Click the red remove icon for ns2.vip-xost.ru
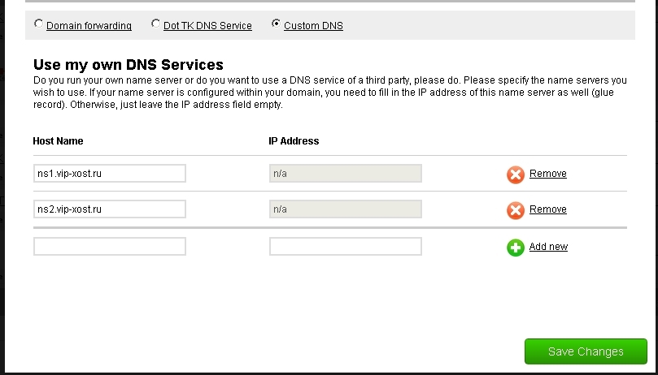The width and height of the screenshot is (658, 375). pyautogui.click(x=515, y=210)
